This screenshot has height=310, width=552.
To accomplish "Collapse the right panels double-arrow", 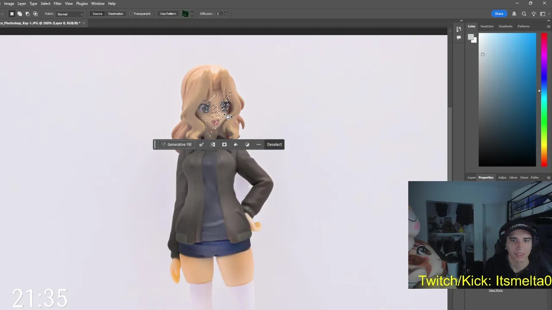I will (549, 20).
